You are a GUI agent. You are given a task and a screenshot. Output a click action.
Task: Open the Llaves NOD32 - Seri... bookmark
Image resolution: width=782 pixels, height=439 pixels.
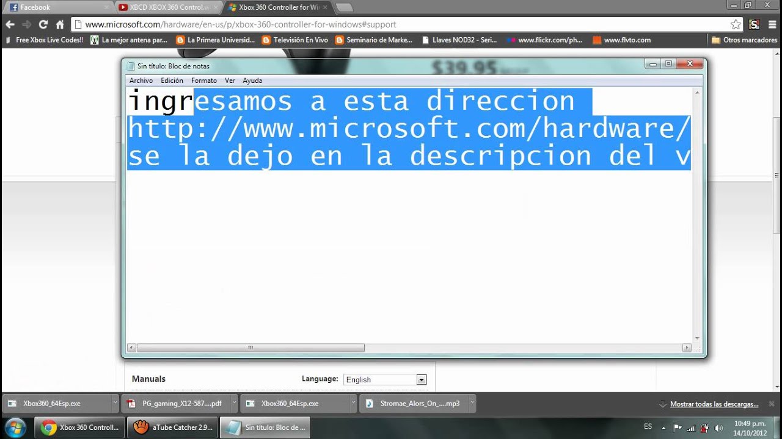coord(459,40)
